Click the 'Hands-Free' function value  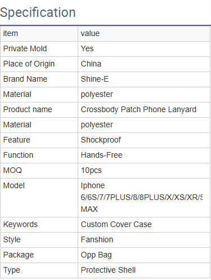click(101, 155)
